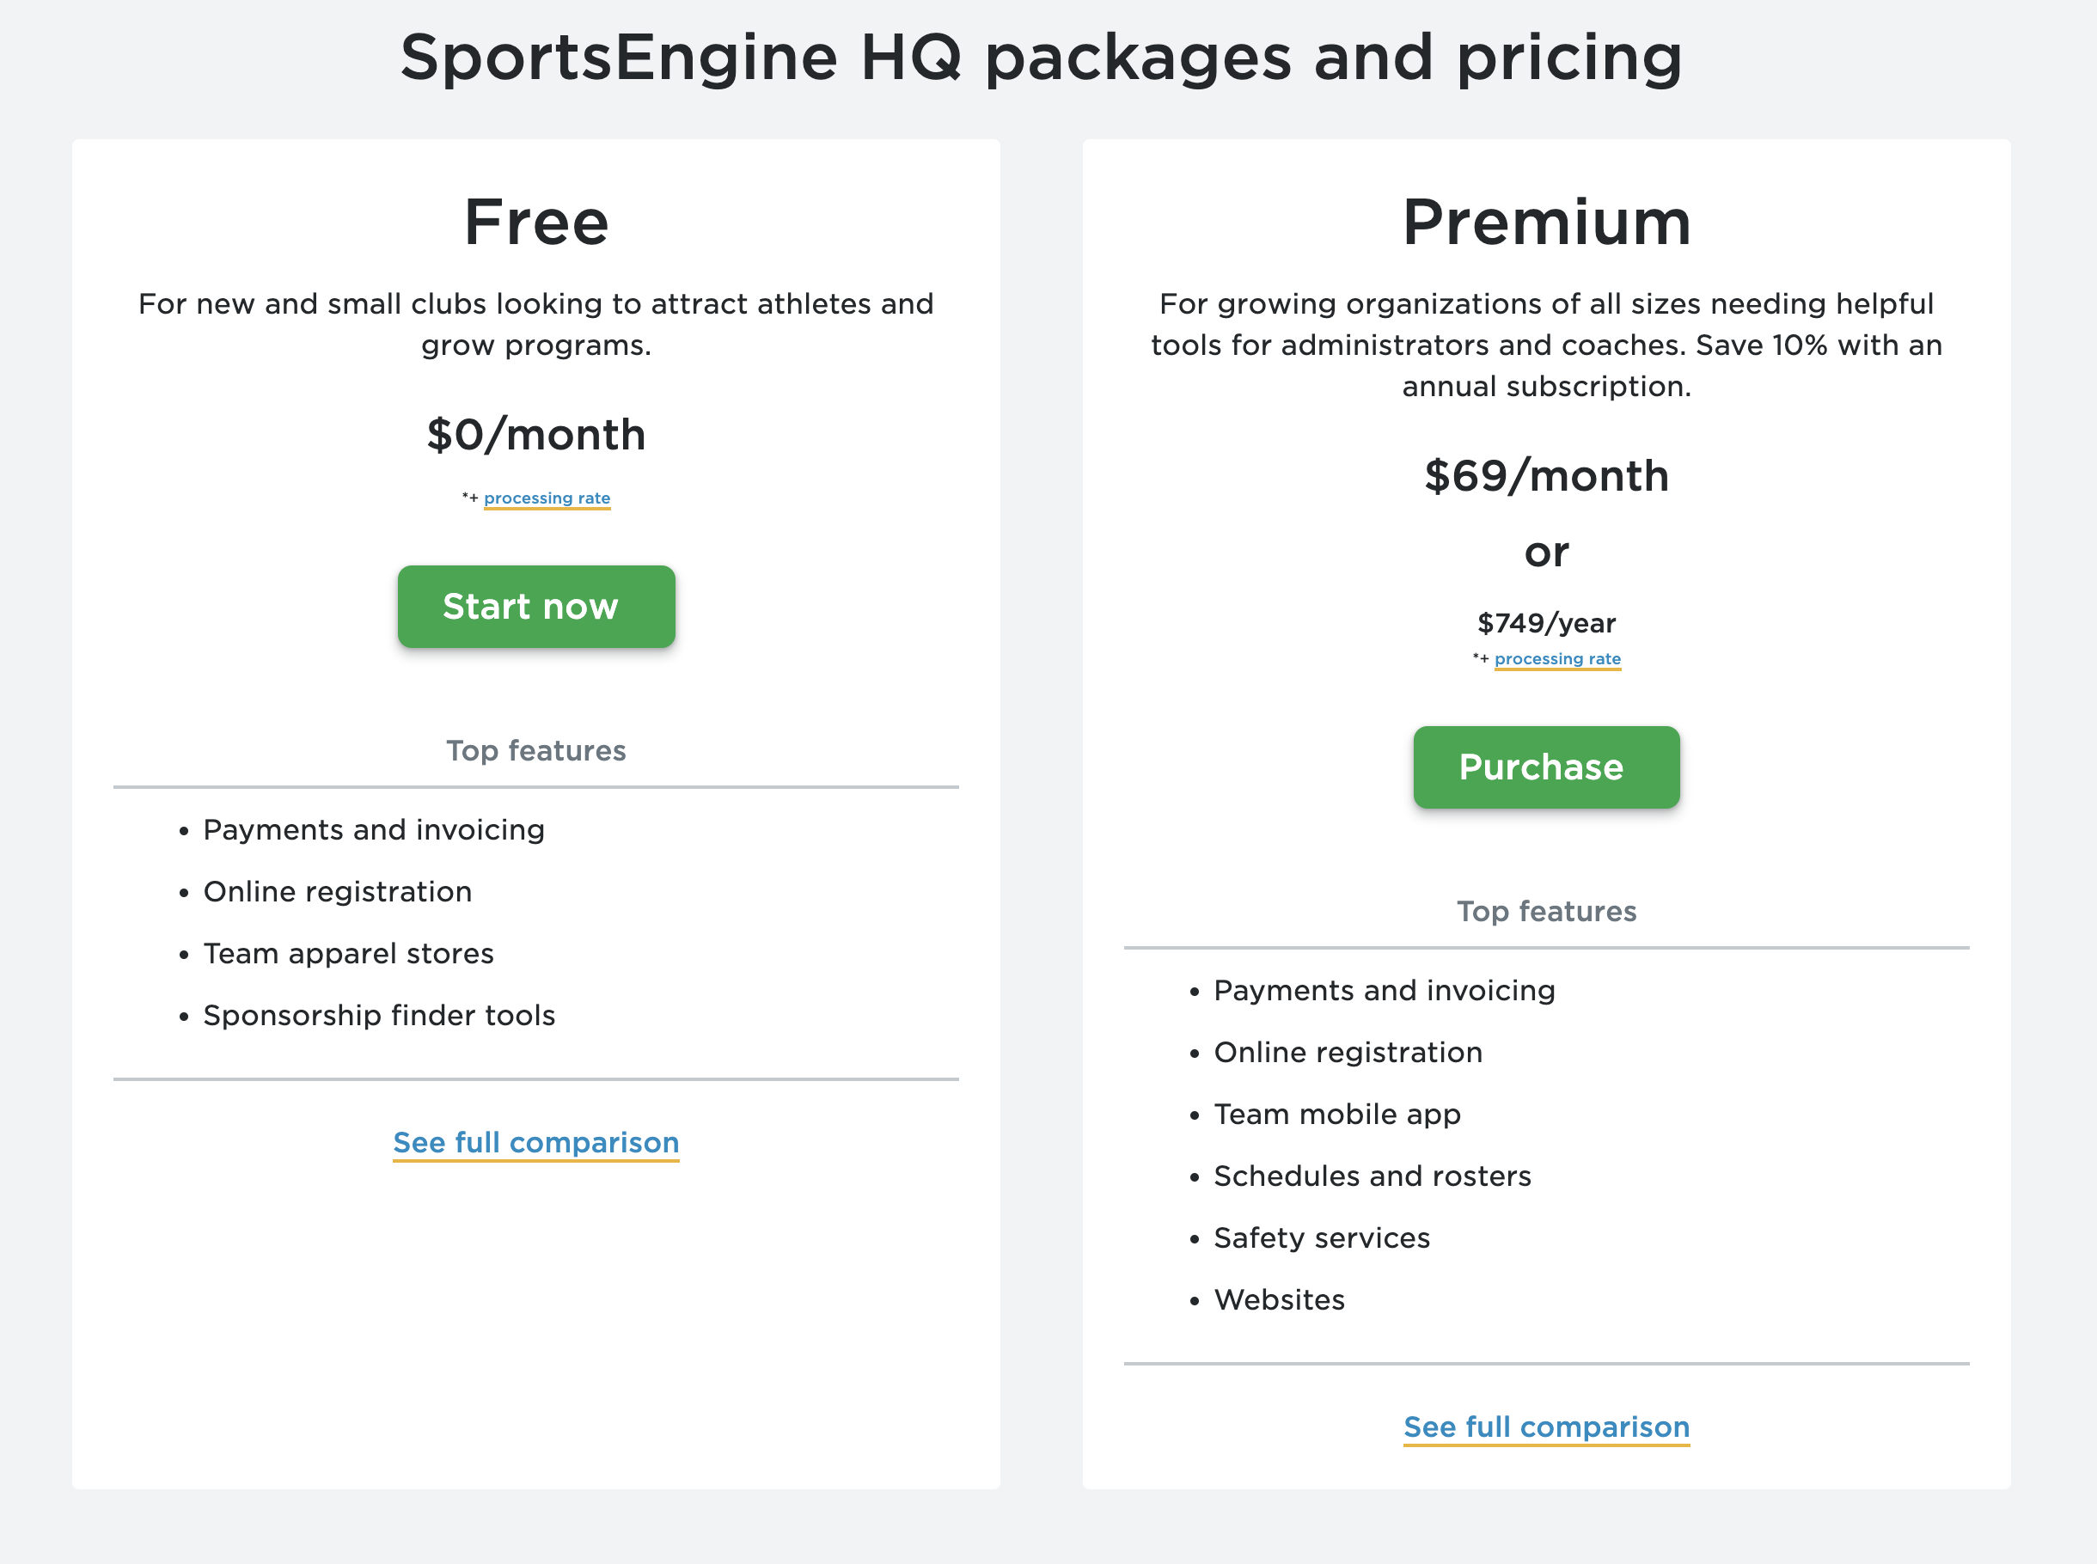
Task: Select the $69/month price text
Action: click(1546, 475)
